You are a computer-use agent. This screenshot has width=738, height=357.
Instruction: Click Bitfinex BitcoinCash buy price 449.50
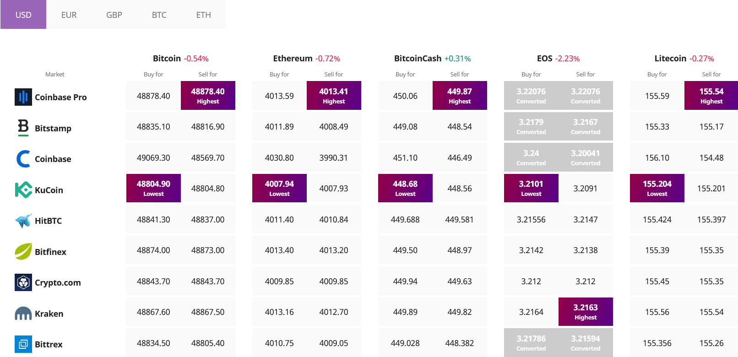coord(405,250)
